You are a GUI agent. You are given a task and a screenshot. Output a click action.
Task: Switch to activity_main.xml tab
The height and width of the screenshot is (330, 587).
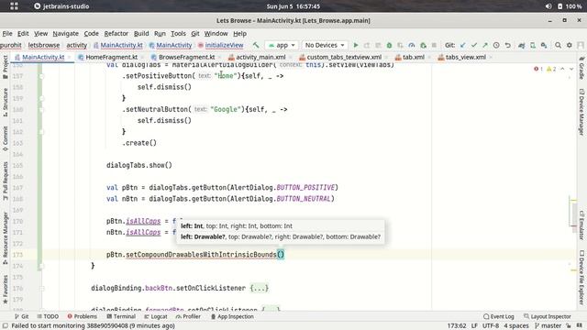(260, 57)
